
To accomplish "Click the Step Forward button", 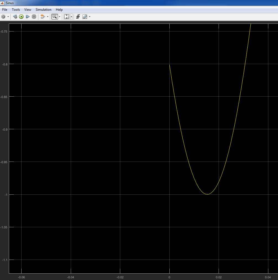I will (x=28, y=17).
